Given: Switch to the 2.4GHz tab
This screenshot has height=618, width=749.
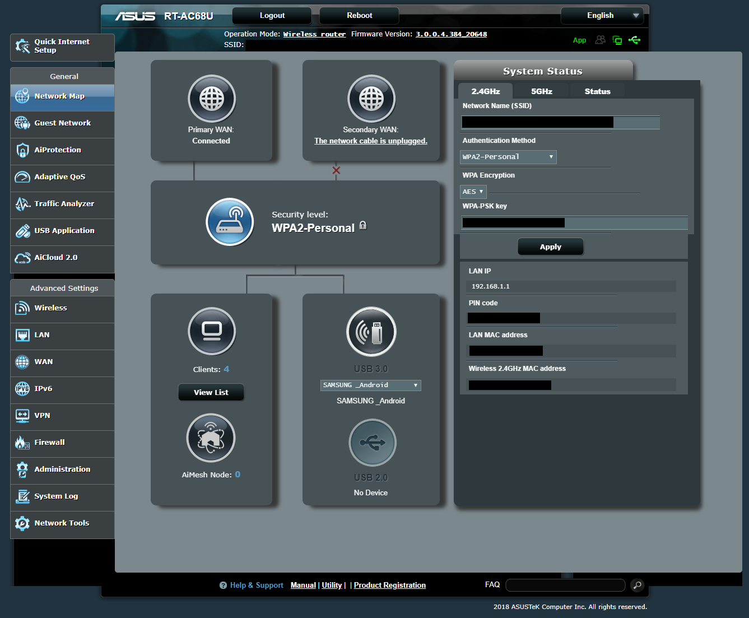Looking at the screenshot, I should point(485,91).
